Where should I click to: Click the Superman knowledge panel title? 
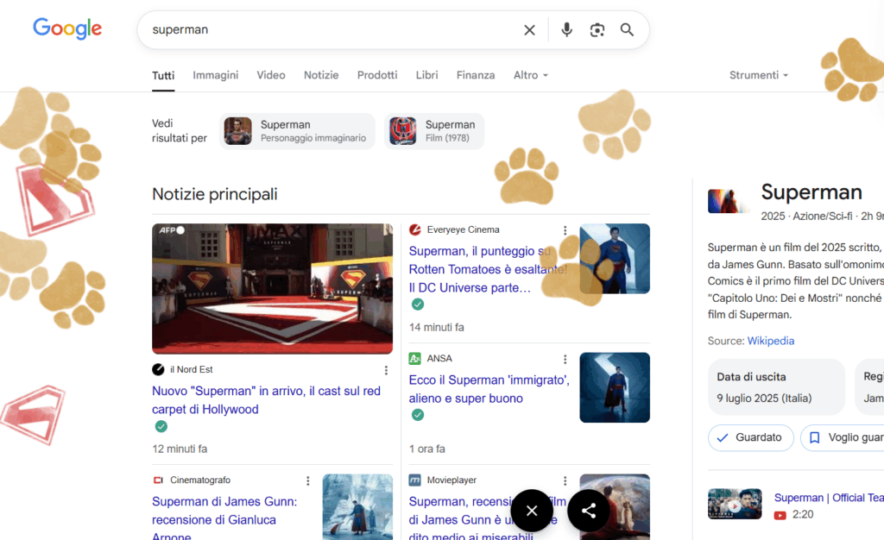coord(811,192)
